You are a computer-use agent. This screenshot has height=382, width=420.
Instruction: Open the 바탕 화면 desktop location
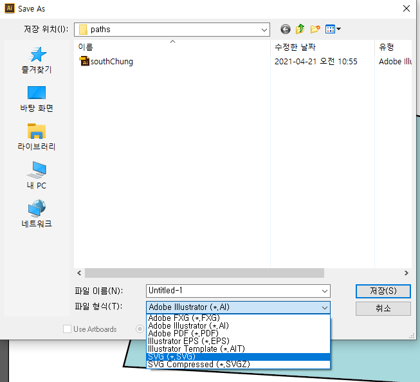pos(37,99)
